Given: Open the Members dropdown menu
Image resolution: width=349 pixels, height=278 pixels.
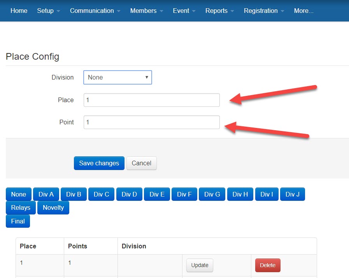Looking at the screenshot, I should tap(146, 11).
